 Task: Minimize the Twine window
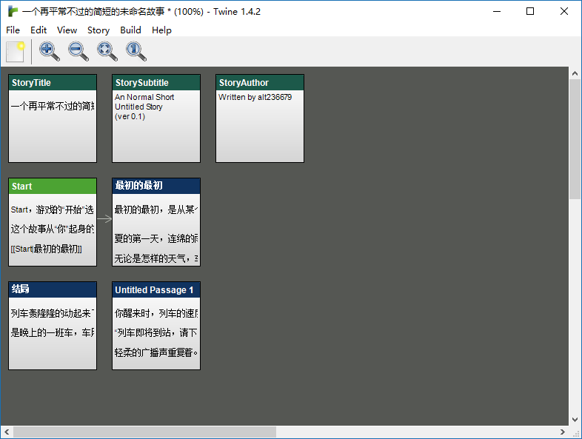[497, 12]
